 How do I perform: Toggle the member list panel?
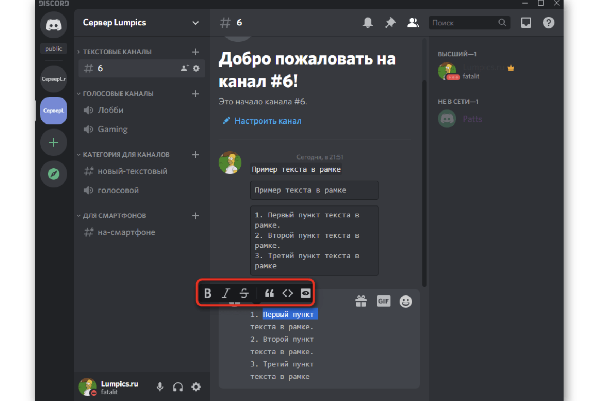point(413,23)
